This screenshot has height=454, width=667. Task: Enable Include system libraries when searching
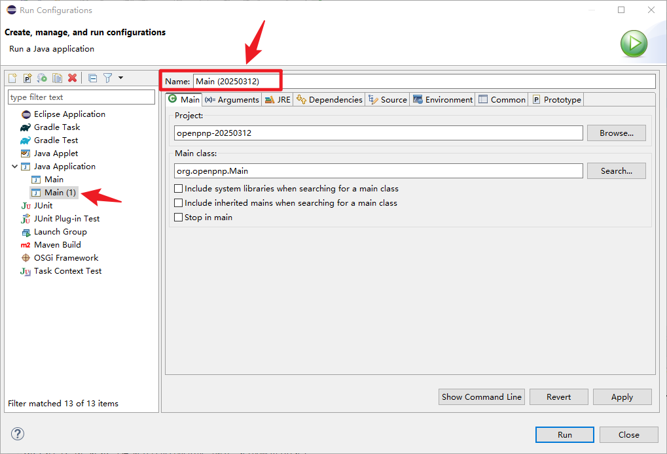point(179,189)
